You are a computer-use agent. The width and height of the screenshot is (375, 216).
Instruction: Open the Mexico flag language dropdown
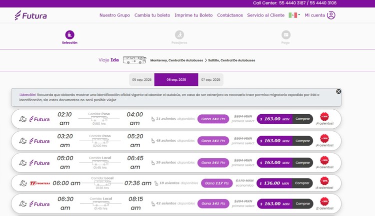(x=294, y=15)
